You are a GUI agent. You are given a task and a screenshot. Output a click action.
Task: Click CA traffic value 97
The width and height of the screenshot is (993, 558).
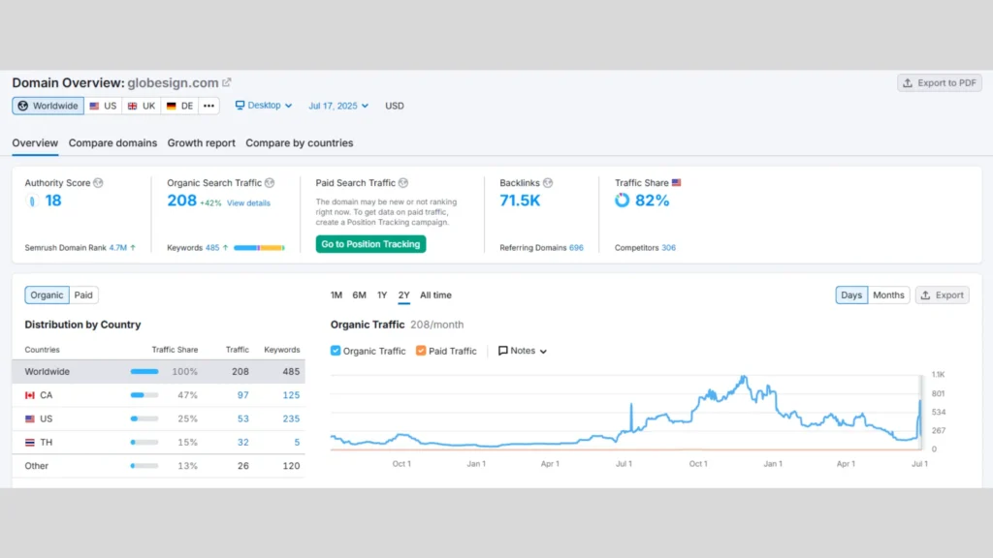pos(243,395)
